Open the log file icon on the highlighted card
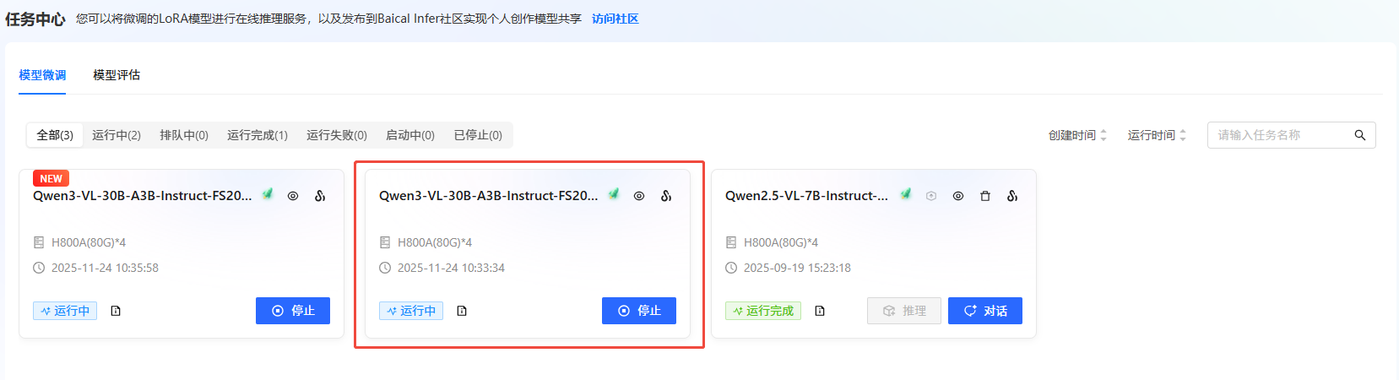 462,311
